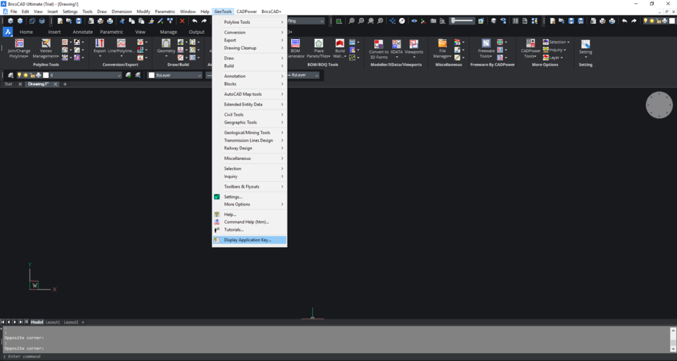
Task: Click the red X delete icon in toolbar
Action: pyautogui.click(x=182, y=20)
